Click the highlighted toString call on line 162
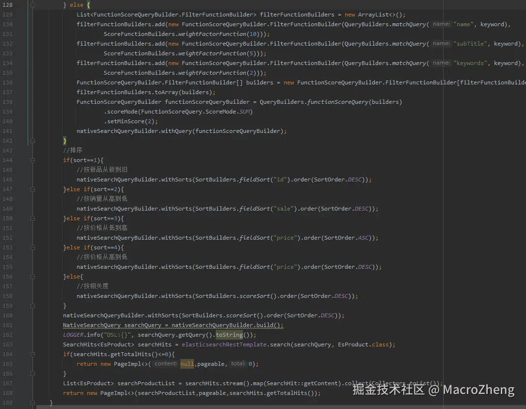The width and height of the screenshot is (526, 409). 229,335
